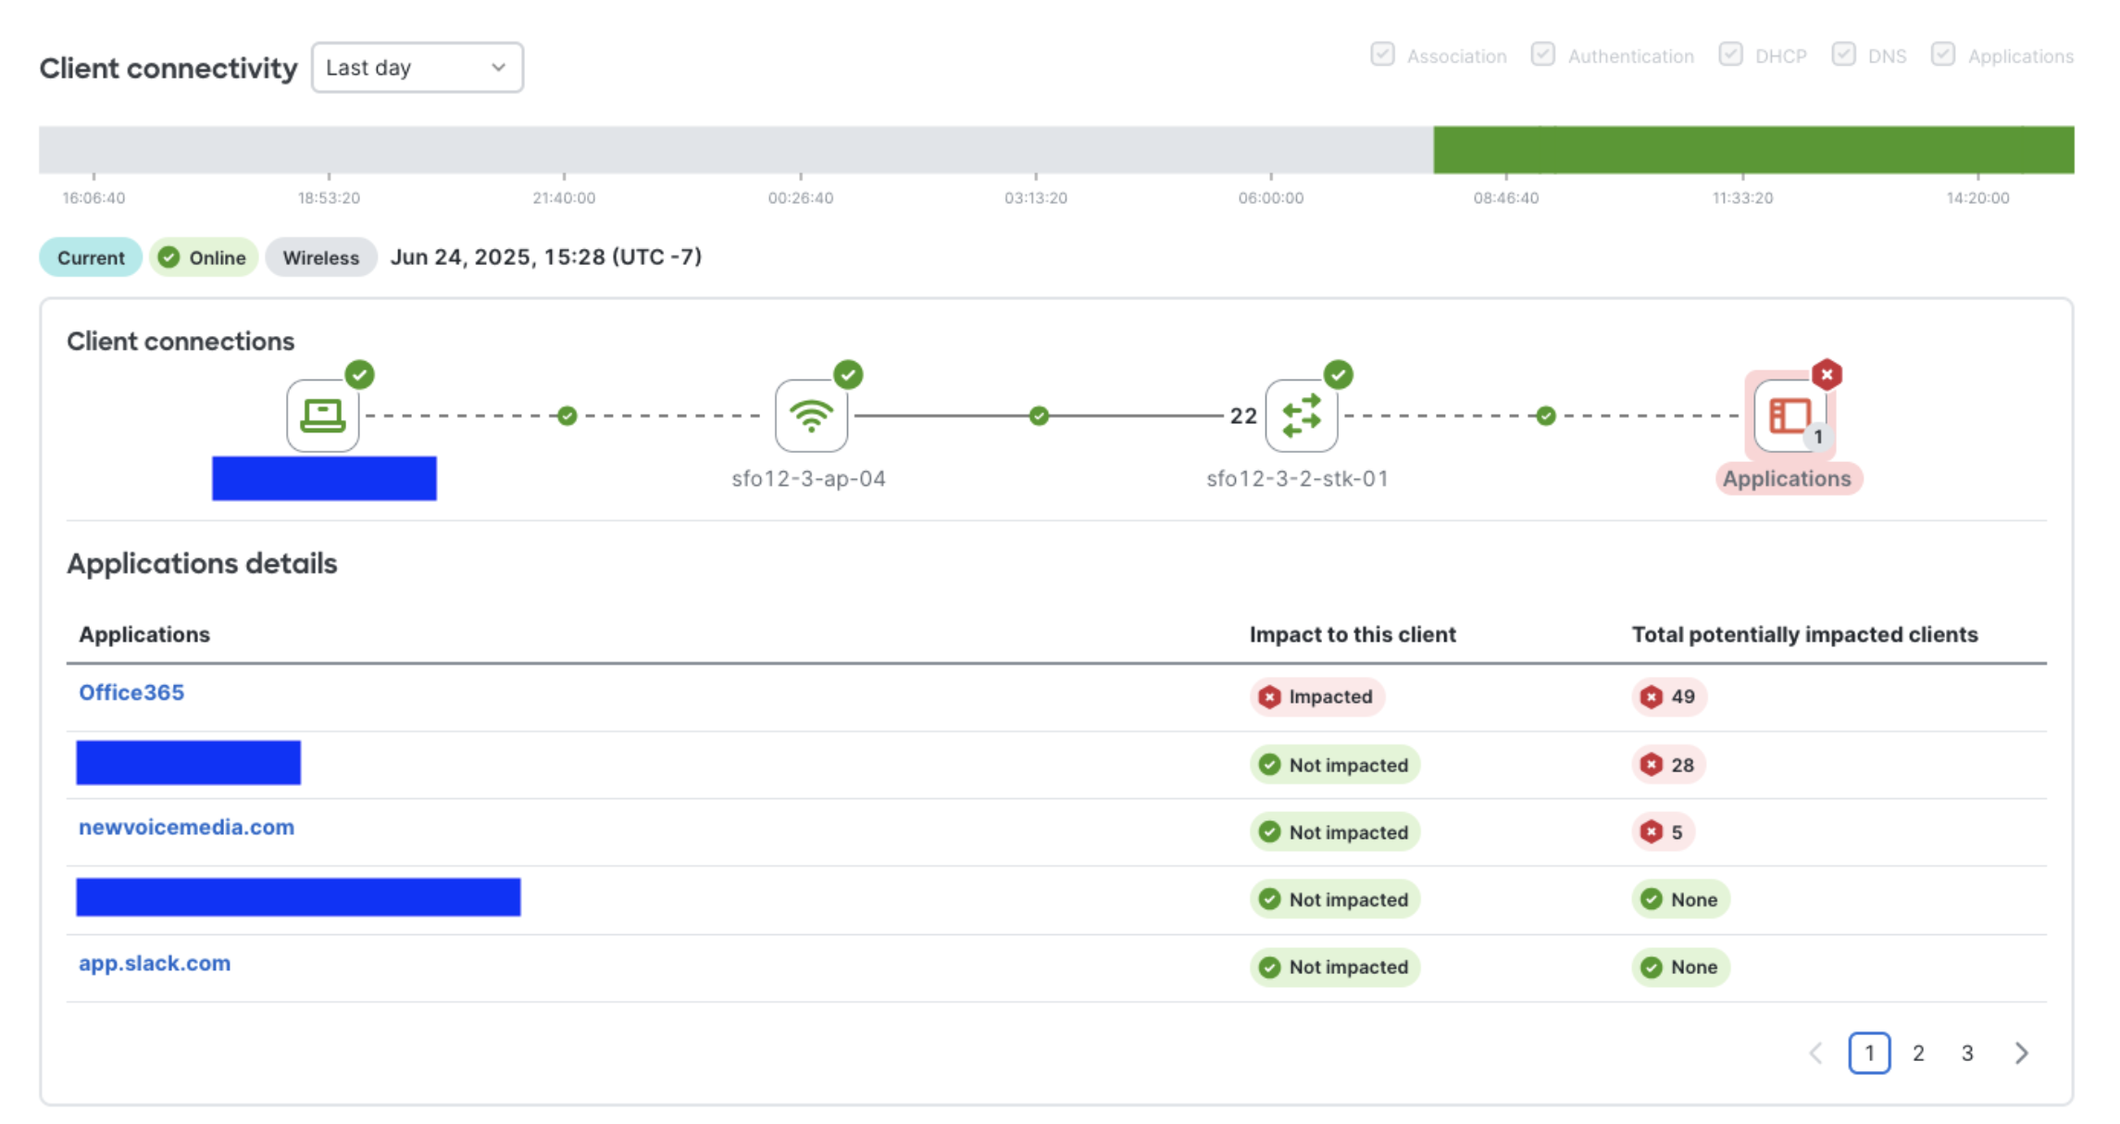2120x1124 pixels.
Task: Click the previous page chevron in pagination
Action: (1814, 1053)
